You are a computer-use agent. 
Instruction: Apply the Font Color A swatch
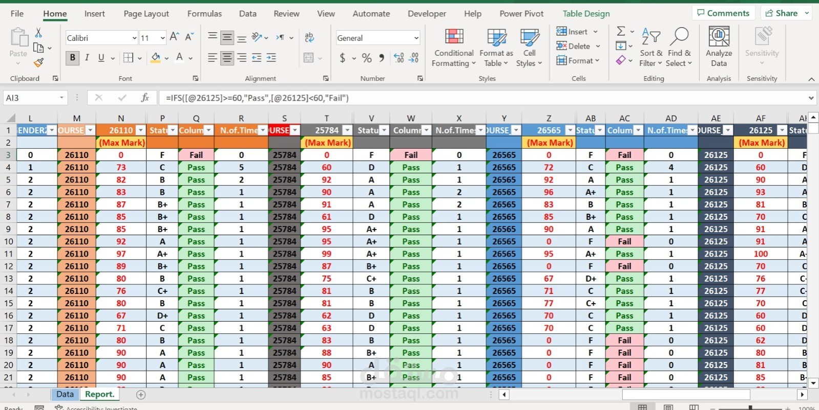point(180,58)
